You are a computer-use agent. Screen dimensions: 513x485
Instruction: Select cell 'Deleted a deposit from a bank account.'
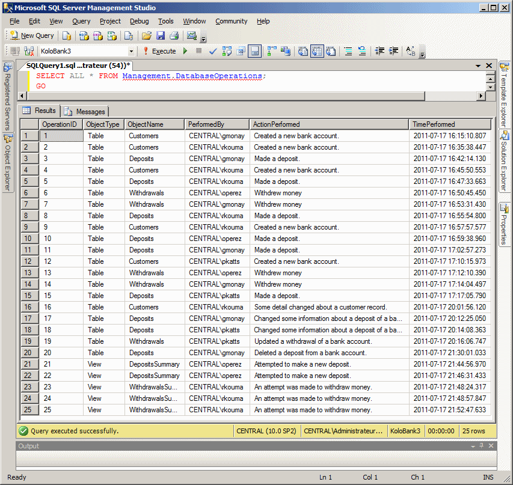329,353
